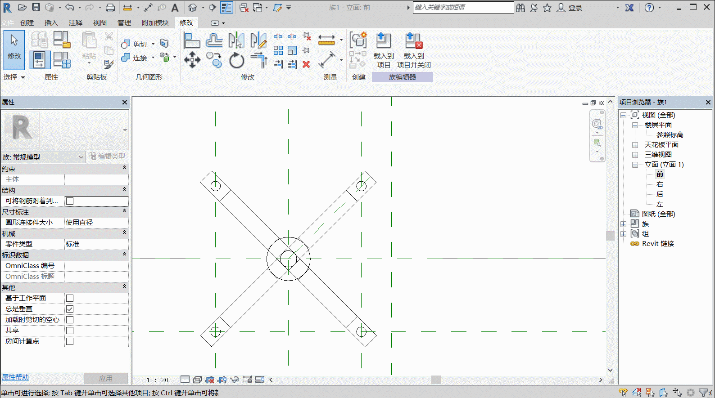715x398 pixels.
Task: Select the Array tool
Action: coord(278,50)
